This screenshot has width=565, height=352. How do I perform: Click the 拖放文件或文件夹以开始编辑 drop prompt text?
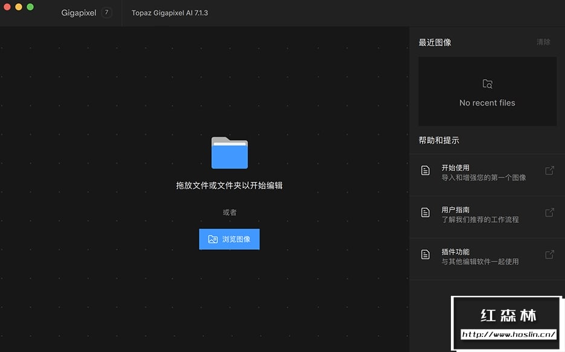(229, 185)
